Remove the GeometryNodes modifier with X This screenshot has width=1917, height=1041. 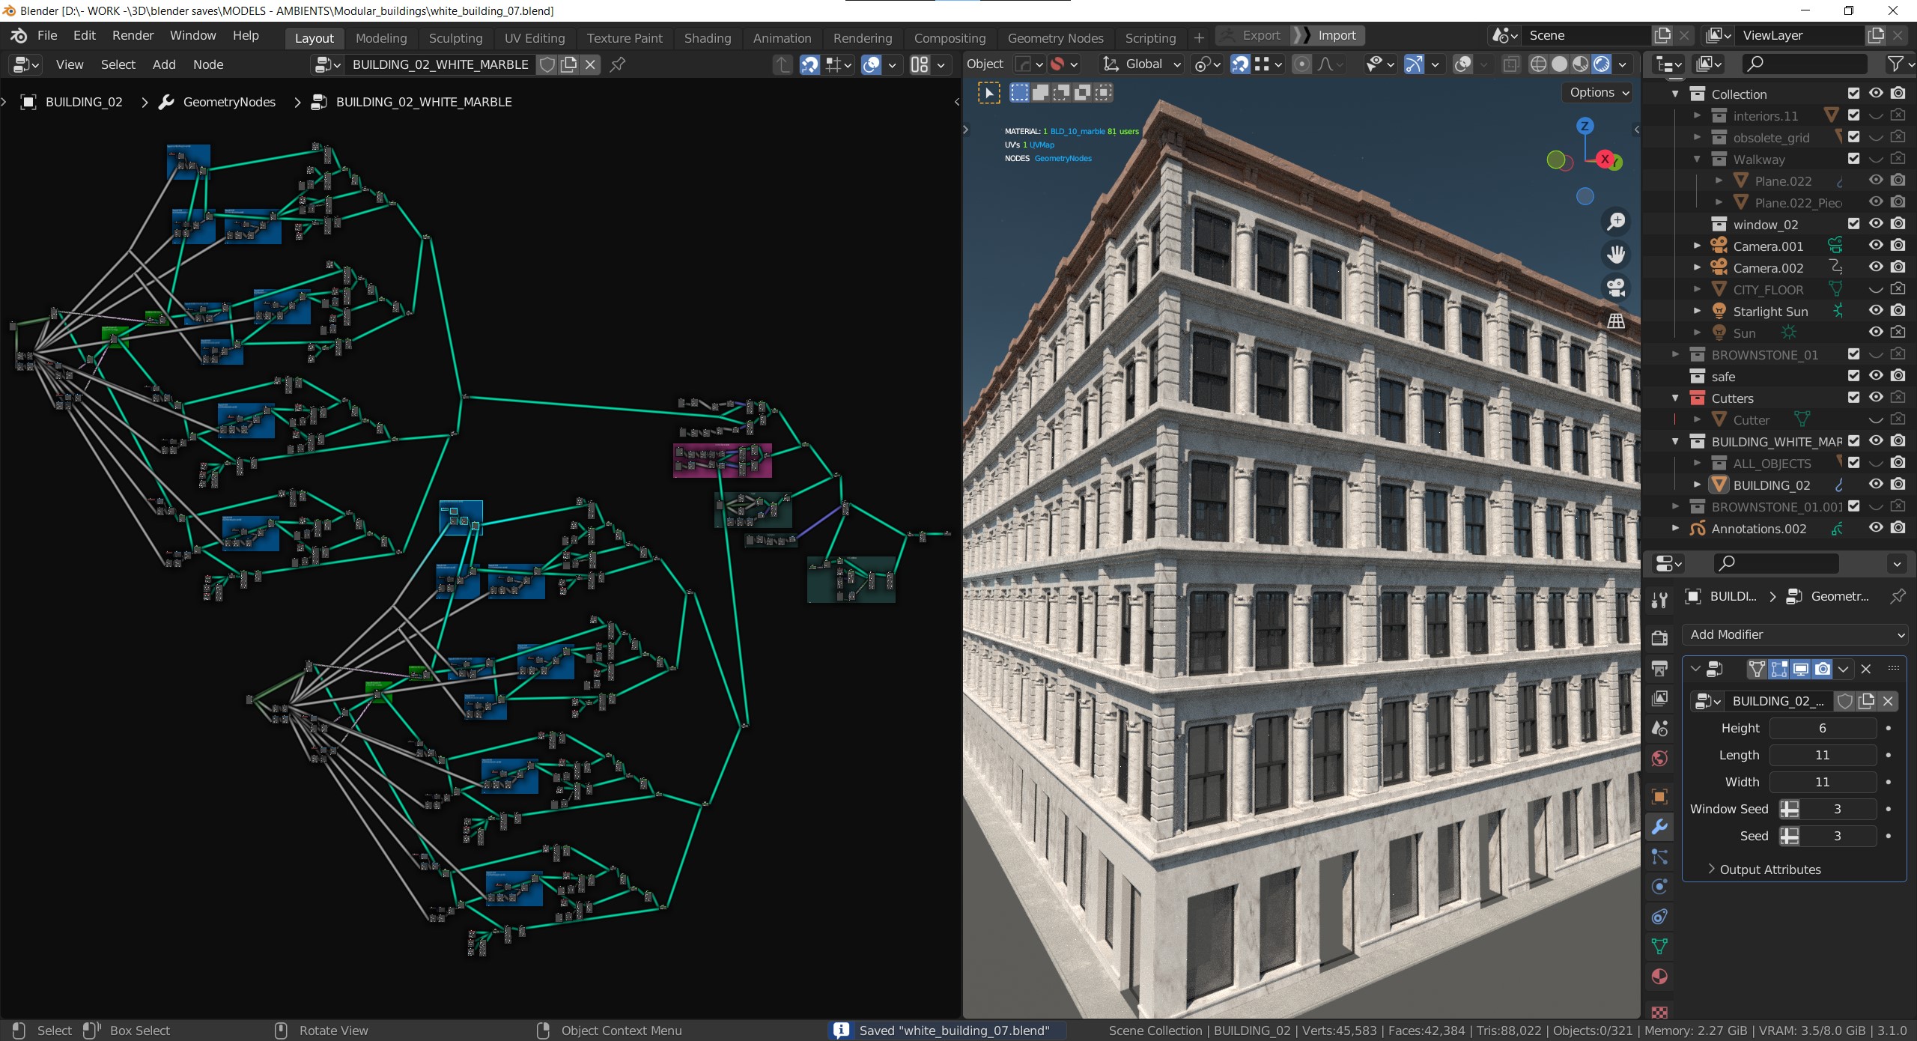pos(1866,669)
